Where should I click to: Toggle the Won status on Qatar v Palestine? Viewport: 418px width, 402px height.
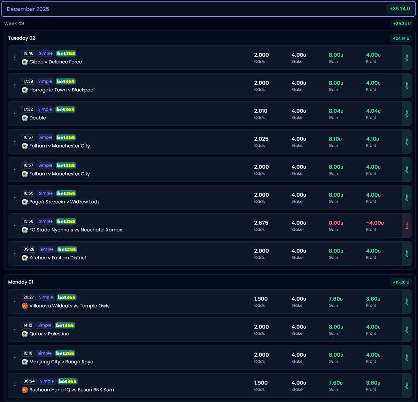[x=407, y=329]
